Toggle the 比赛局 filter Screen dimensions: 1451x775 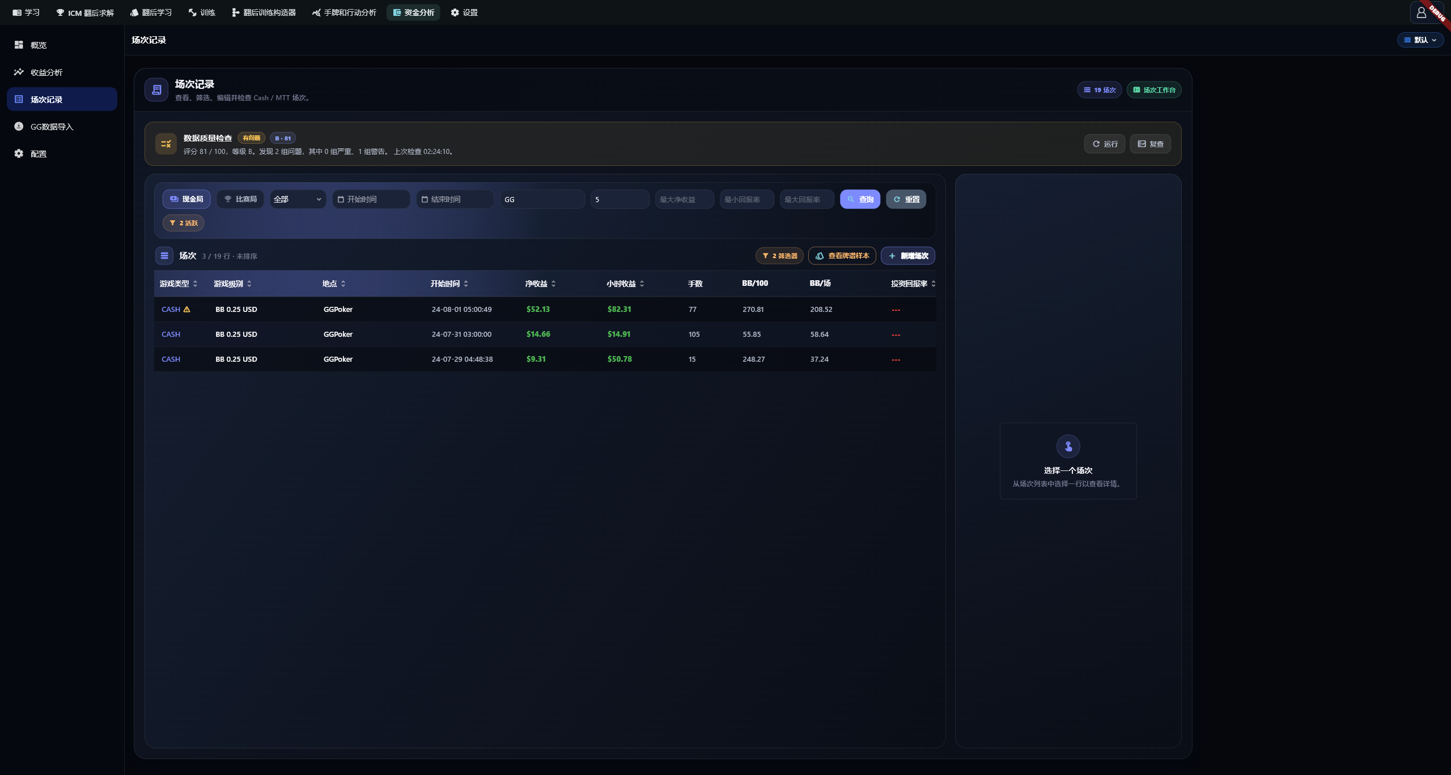tap(240, 199)
